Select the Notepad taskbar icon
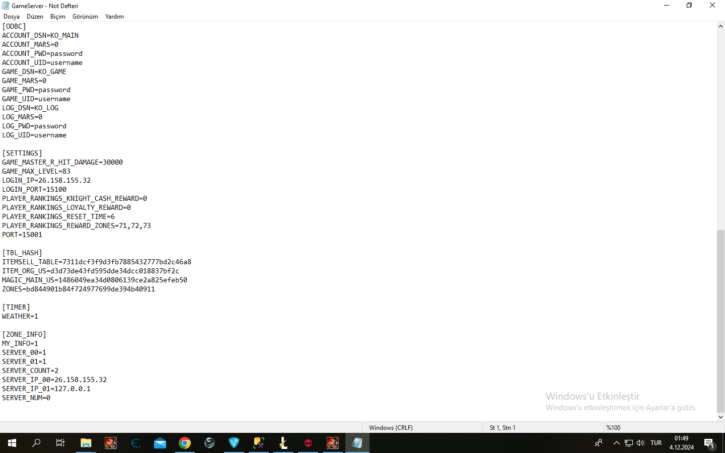The height and width of the screenshot is (453, 725). click(357, 443)
